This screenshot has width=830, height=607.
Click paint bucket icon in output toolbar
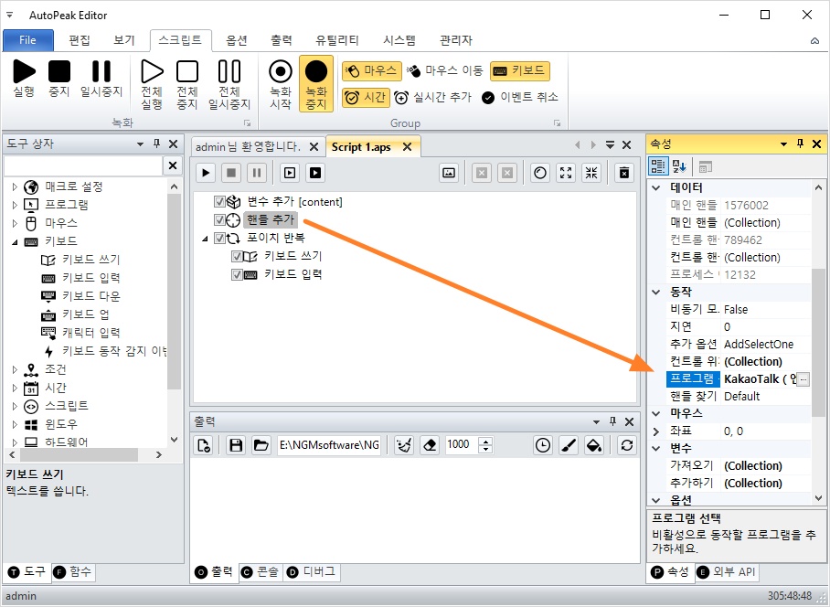(594, 445)
